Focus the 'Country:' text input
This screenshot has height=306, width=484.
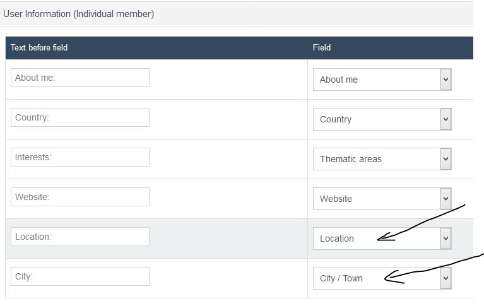80,117
